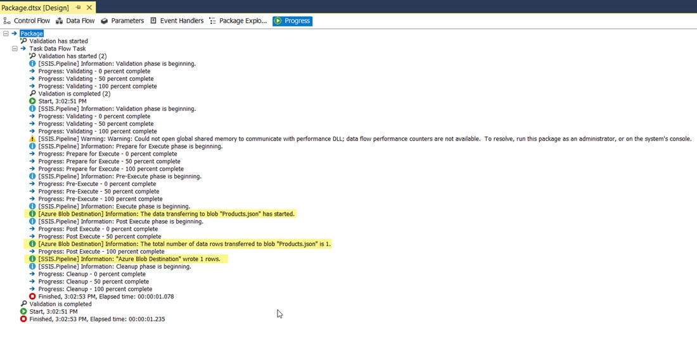Select 'Pre-Execute phase is beginning' row

pyautogui.click(x=120, y=176)
